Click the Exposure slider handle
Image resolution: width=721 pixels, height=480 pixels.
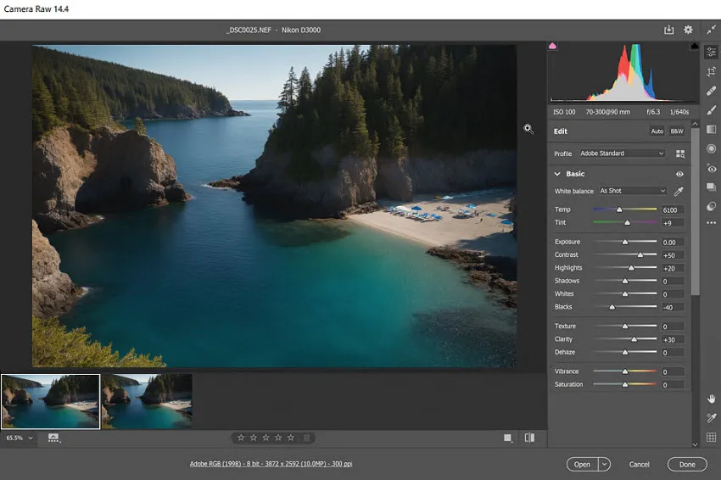pyautogui.click(x=625, y=242)
